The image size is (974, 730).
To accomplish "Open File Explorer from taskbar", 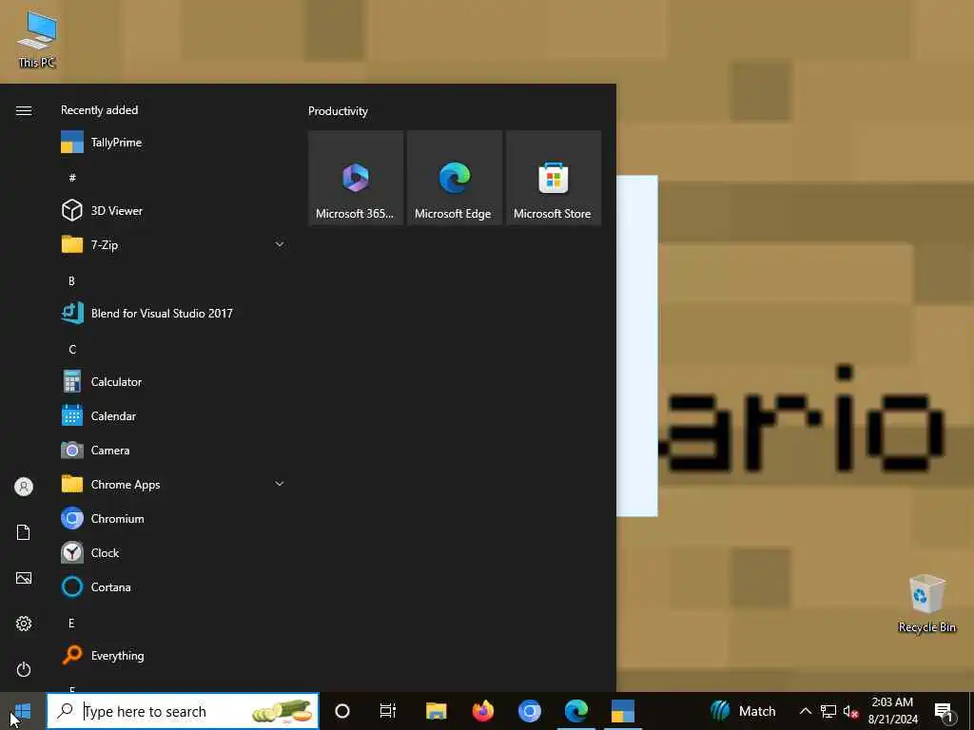I will [x=436, y=711].
